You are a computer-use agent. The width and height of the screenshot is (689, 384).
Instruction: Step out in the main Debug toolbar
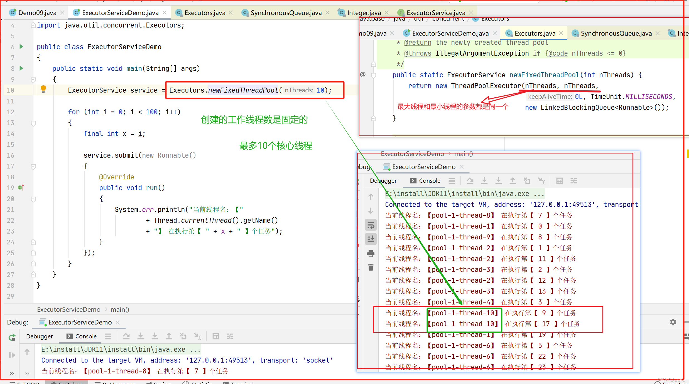click(x=169, y=336)
